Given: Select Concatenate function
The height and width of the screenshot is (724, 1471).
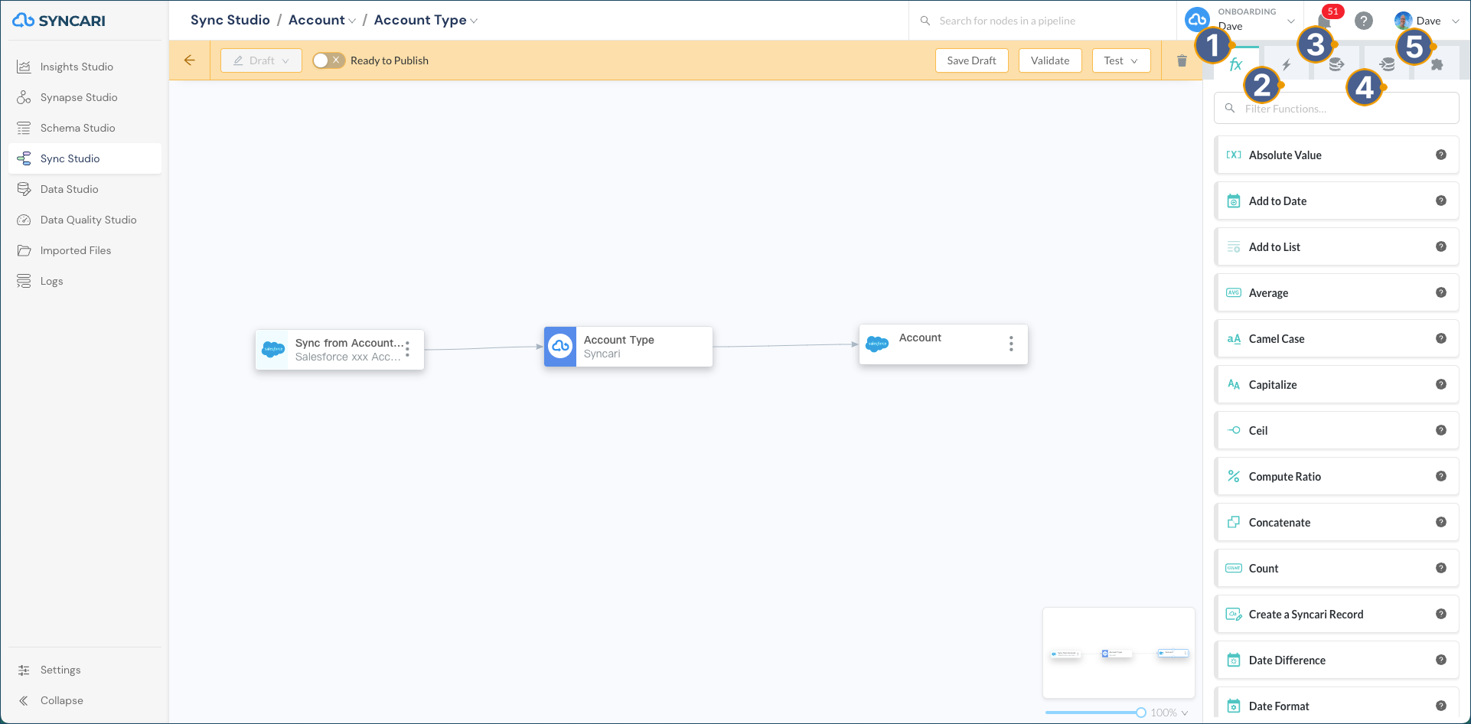Looking at the screenshot, I should (1336, 522).
